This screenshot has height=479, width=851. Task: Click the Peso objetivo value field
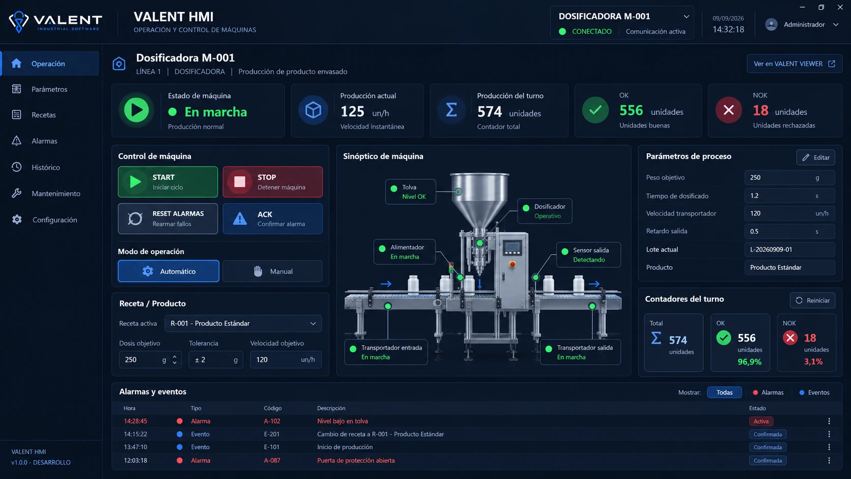789,178
